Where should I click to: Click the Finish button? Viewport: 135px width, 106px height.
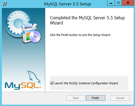pos(96,98)
